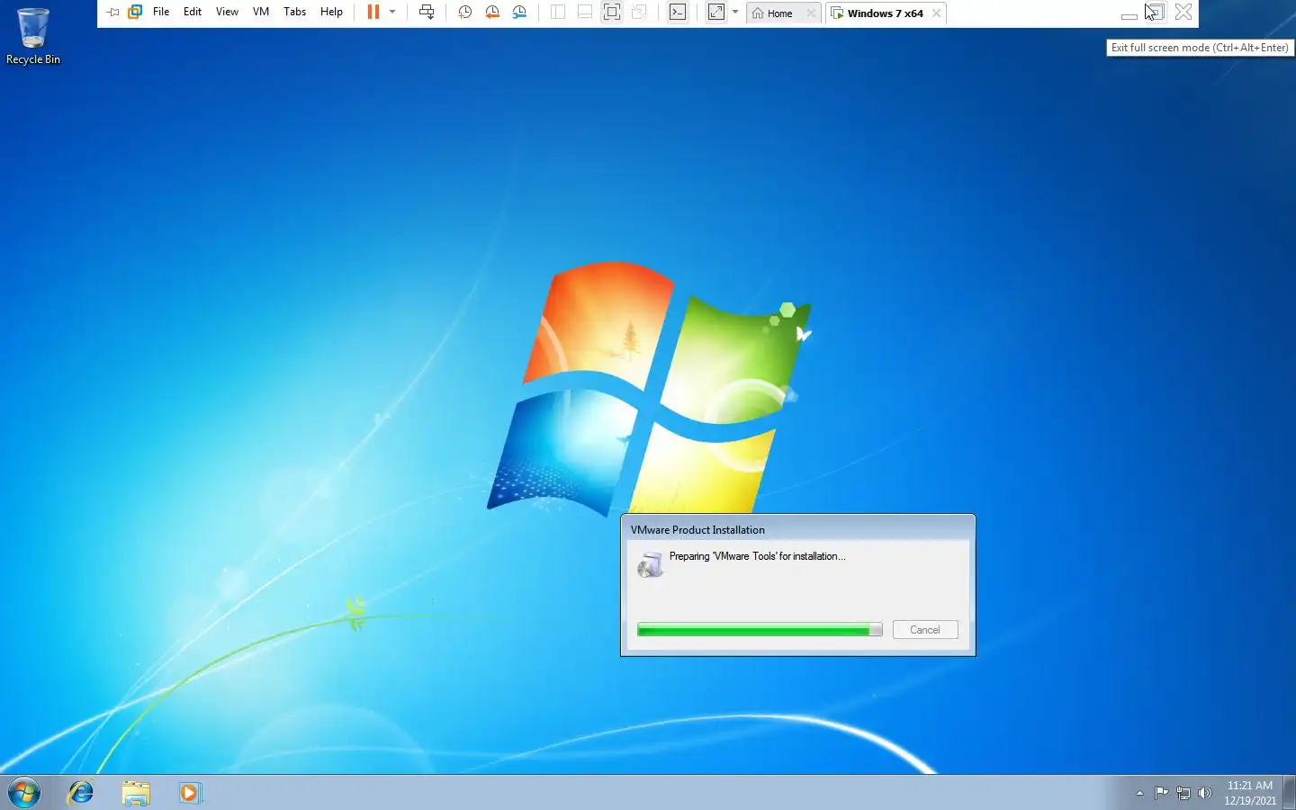Screen dimensions: 1296x810
Task: Click the stretch guest display icon
Action: 716,13
